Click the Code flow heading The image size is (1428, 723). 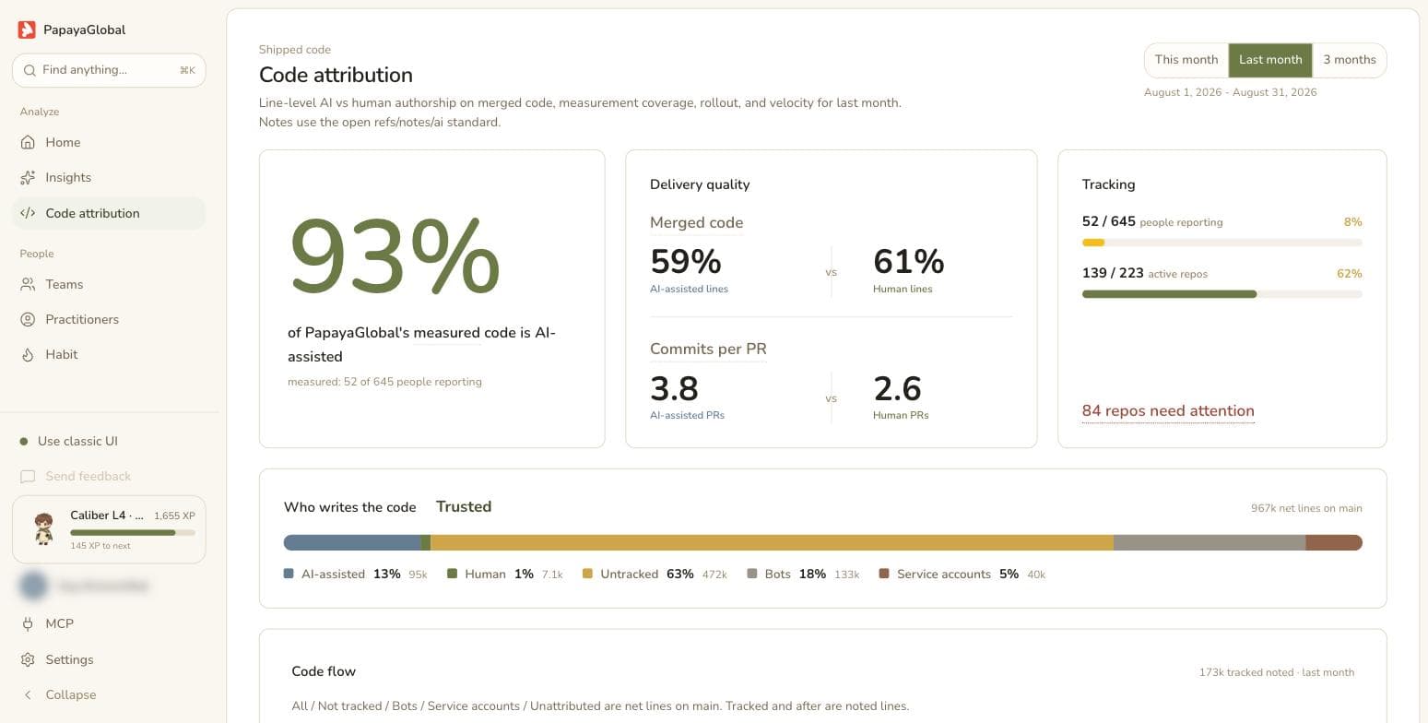pyautogui.click(x=324, y=671)
